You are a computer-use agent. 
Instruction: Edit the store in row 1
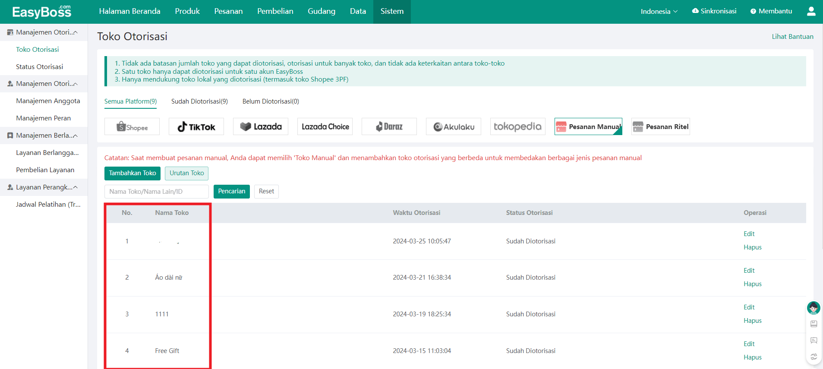[749, 234]
